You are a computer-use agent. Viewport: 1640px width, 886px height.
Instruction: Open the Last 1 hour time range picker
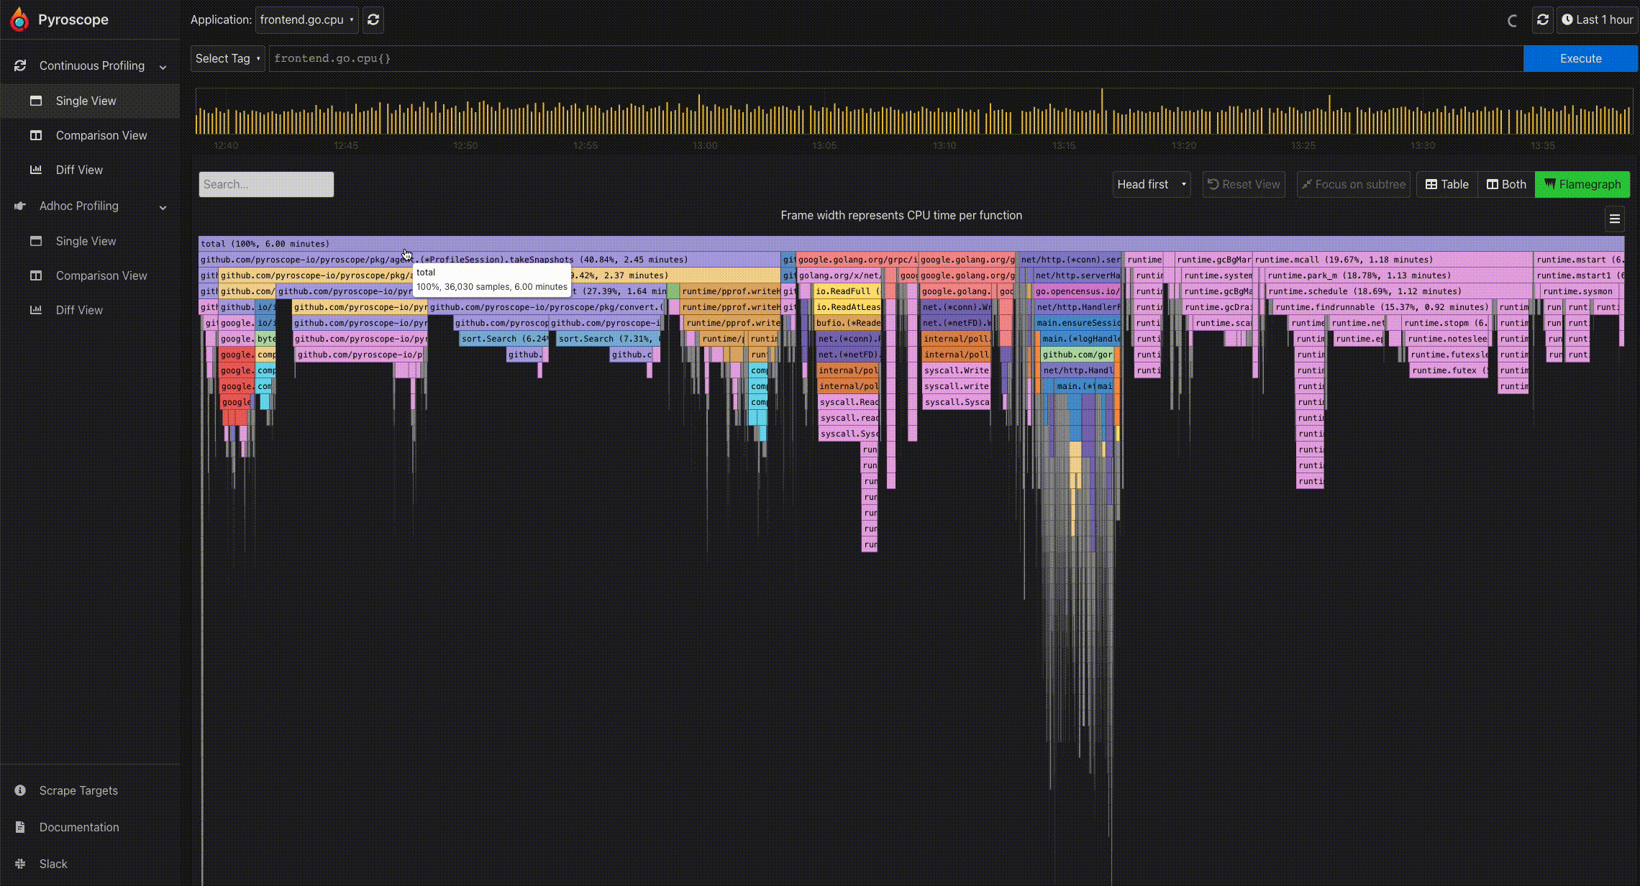click(1597, 20)
